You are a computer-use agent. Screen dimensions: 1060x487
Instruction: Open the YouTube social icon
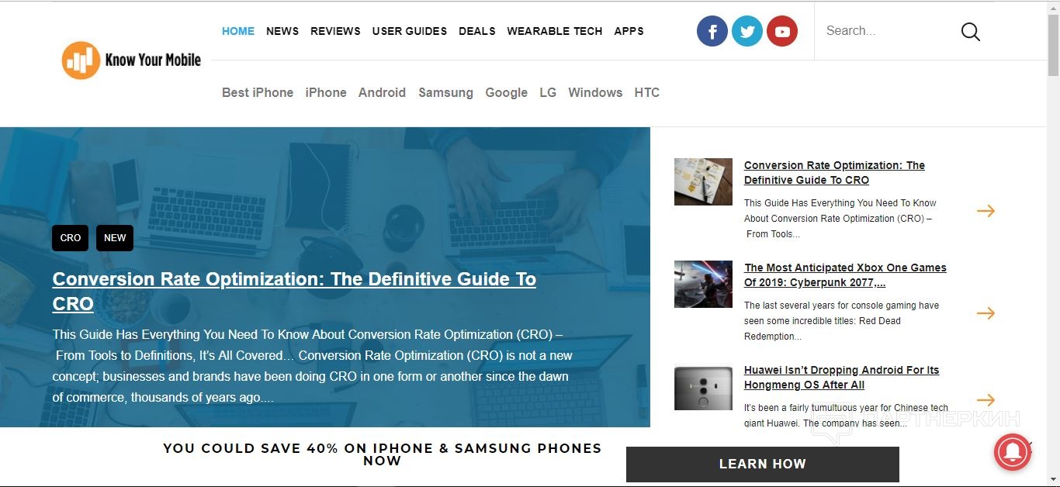pos(782,31)
